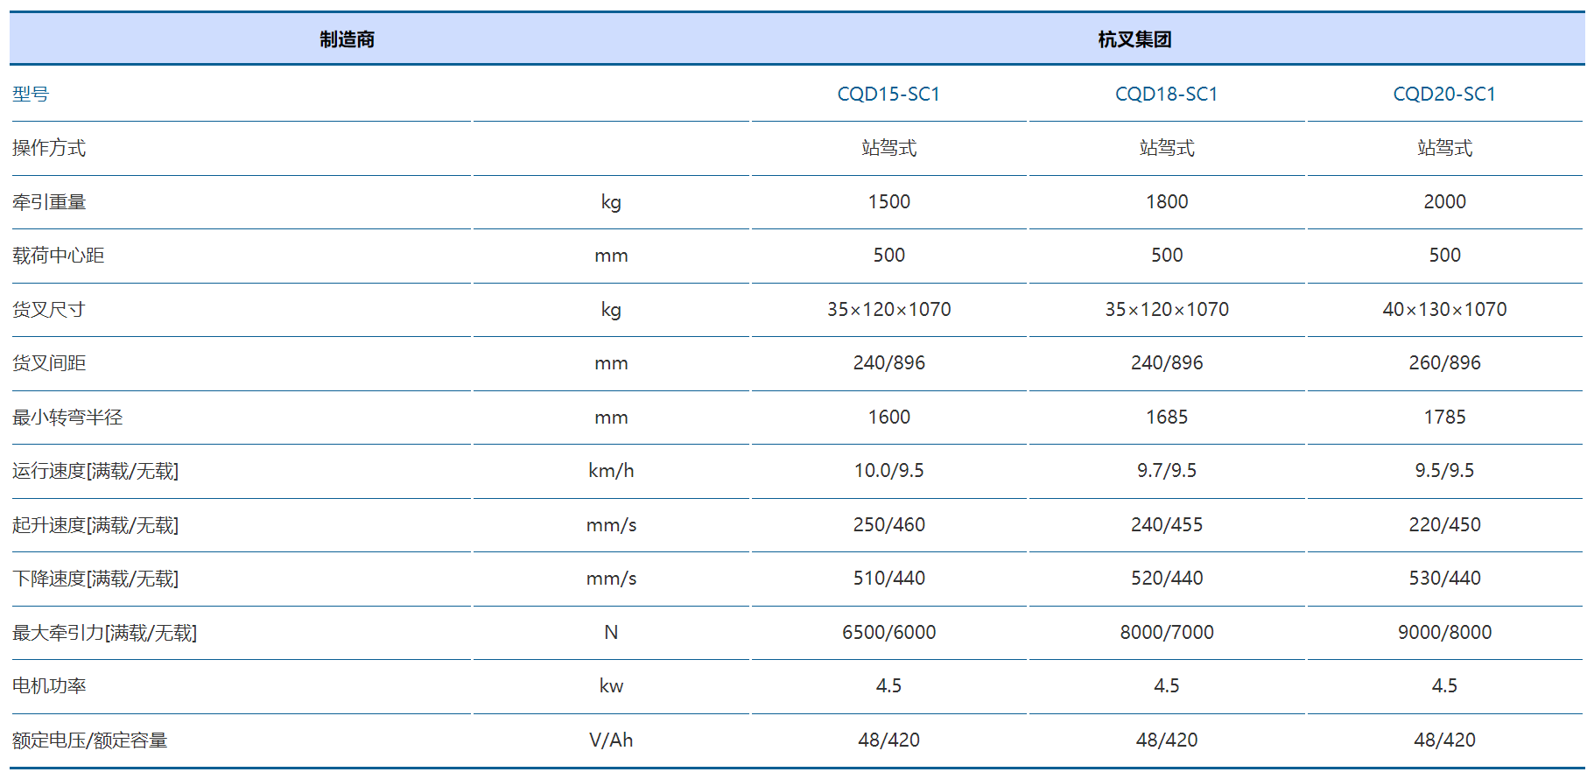Click the CQD15-SC1 model link
Screen dimensions: 1587x779
(x=888, y=94)
